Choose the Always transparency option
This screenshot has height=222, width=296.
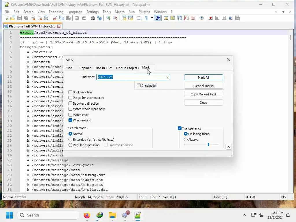186,140
